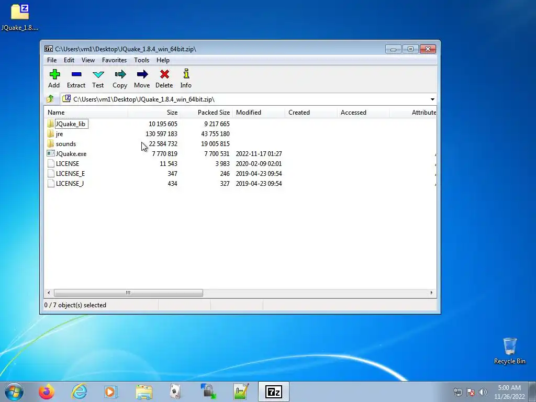The height and width of the screenshot is (402, 536).
Task: Open the Favorites menu
Action: [x=114, y=60]
